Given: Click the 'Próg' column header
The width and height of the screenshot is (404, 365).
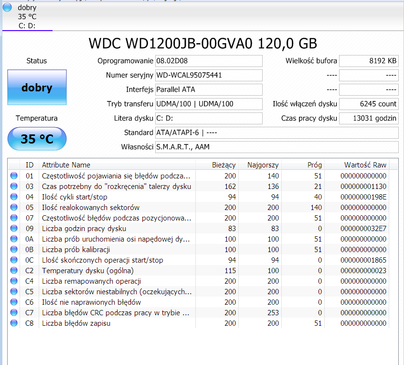Looking at the screenshot, I should (x=303, y=165).
